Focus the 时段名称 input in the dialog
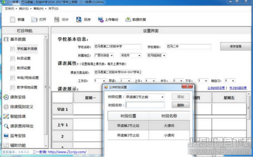 point(145,105)
